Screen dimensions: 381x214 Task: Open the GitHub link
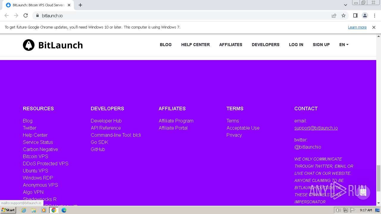[98, 149]
